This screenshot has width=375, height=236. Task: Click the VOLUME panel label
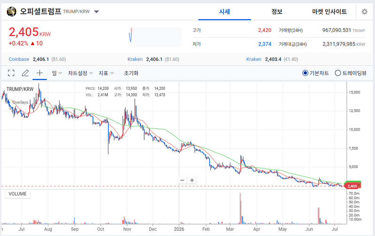coord(17,194)
